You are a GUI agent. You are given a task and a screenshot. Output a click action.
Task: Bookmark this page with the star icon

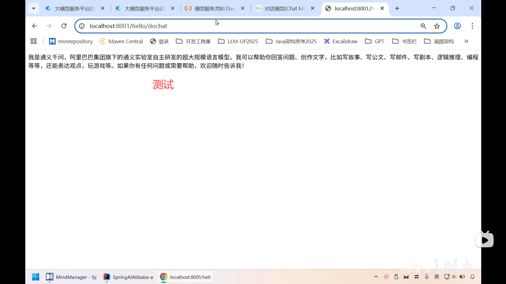(x=437, y=26)
